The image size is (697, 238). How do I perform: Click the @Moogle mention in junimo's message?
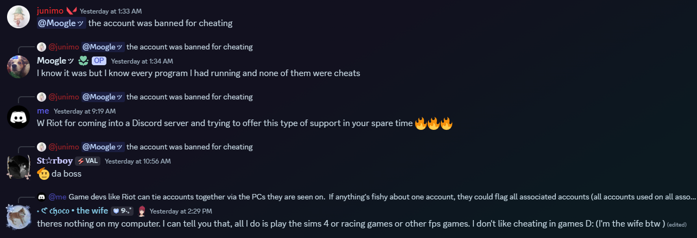tap(61, 23)
